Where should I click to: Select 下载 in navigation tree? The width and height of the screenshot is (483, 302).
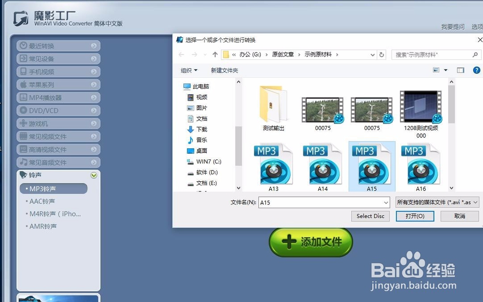[x=198, y=129]
